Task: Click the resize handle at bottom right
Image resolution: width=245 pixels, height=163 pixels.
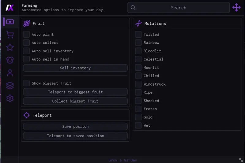Action: 241,160
